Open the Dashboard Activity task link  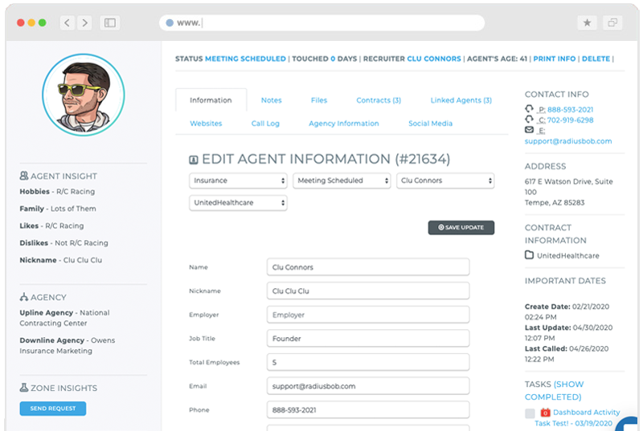[577, 417]
